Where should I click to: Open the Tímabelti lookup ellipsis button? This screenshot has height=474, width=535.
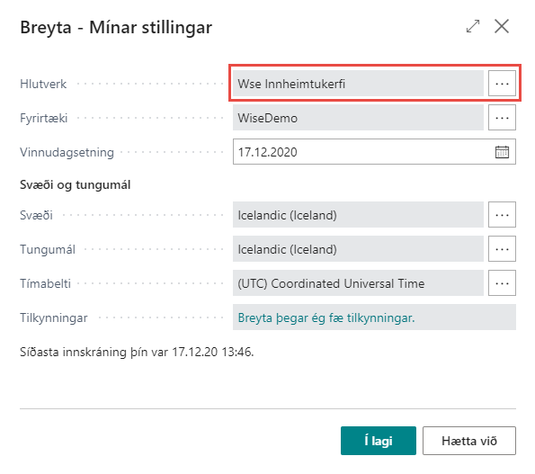tap(502, 283)
